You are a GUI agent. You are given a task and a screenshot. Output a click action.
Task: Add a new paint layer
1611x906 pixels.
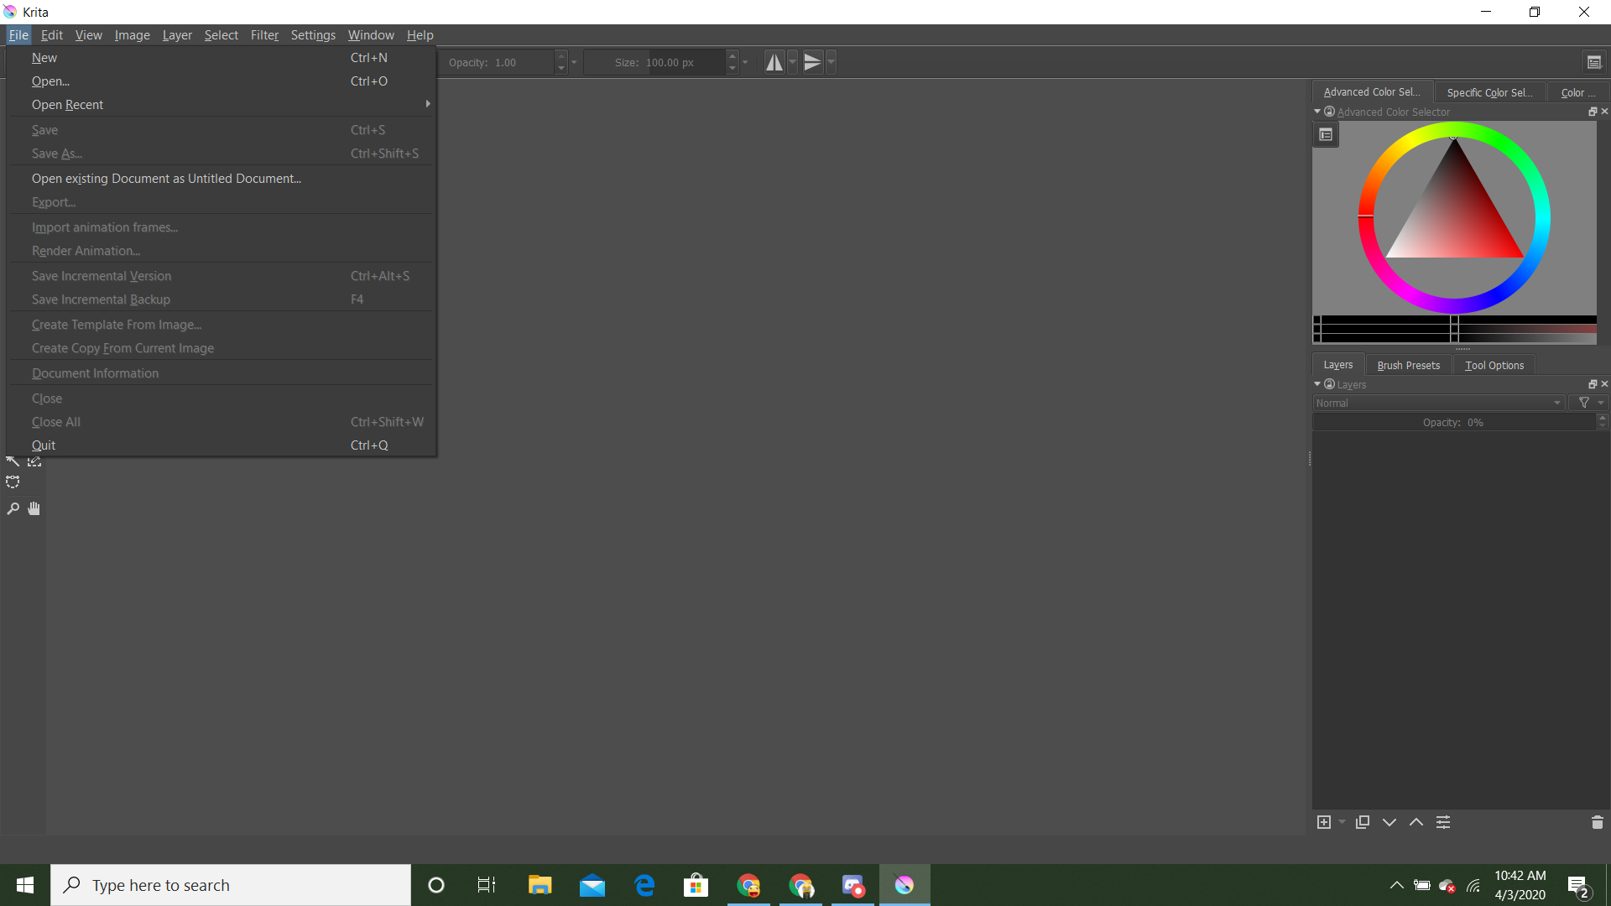pyautogui.click(x=1324, y=822)
